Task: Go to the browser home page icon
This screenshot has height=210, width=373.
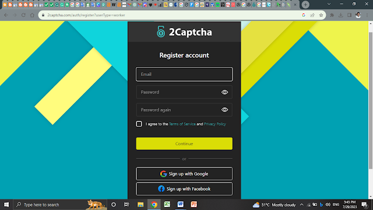Action: click(x=32, y=15)
